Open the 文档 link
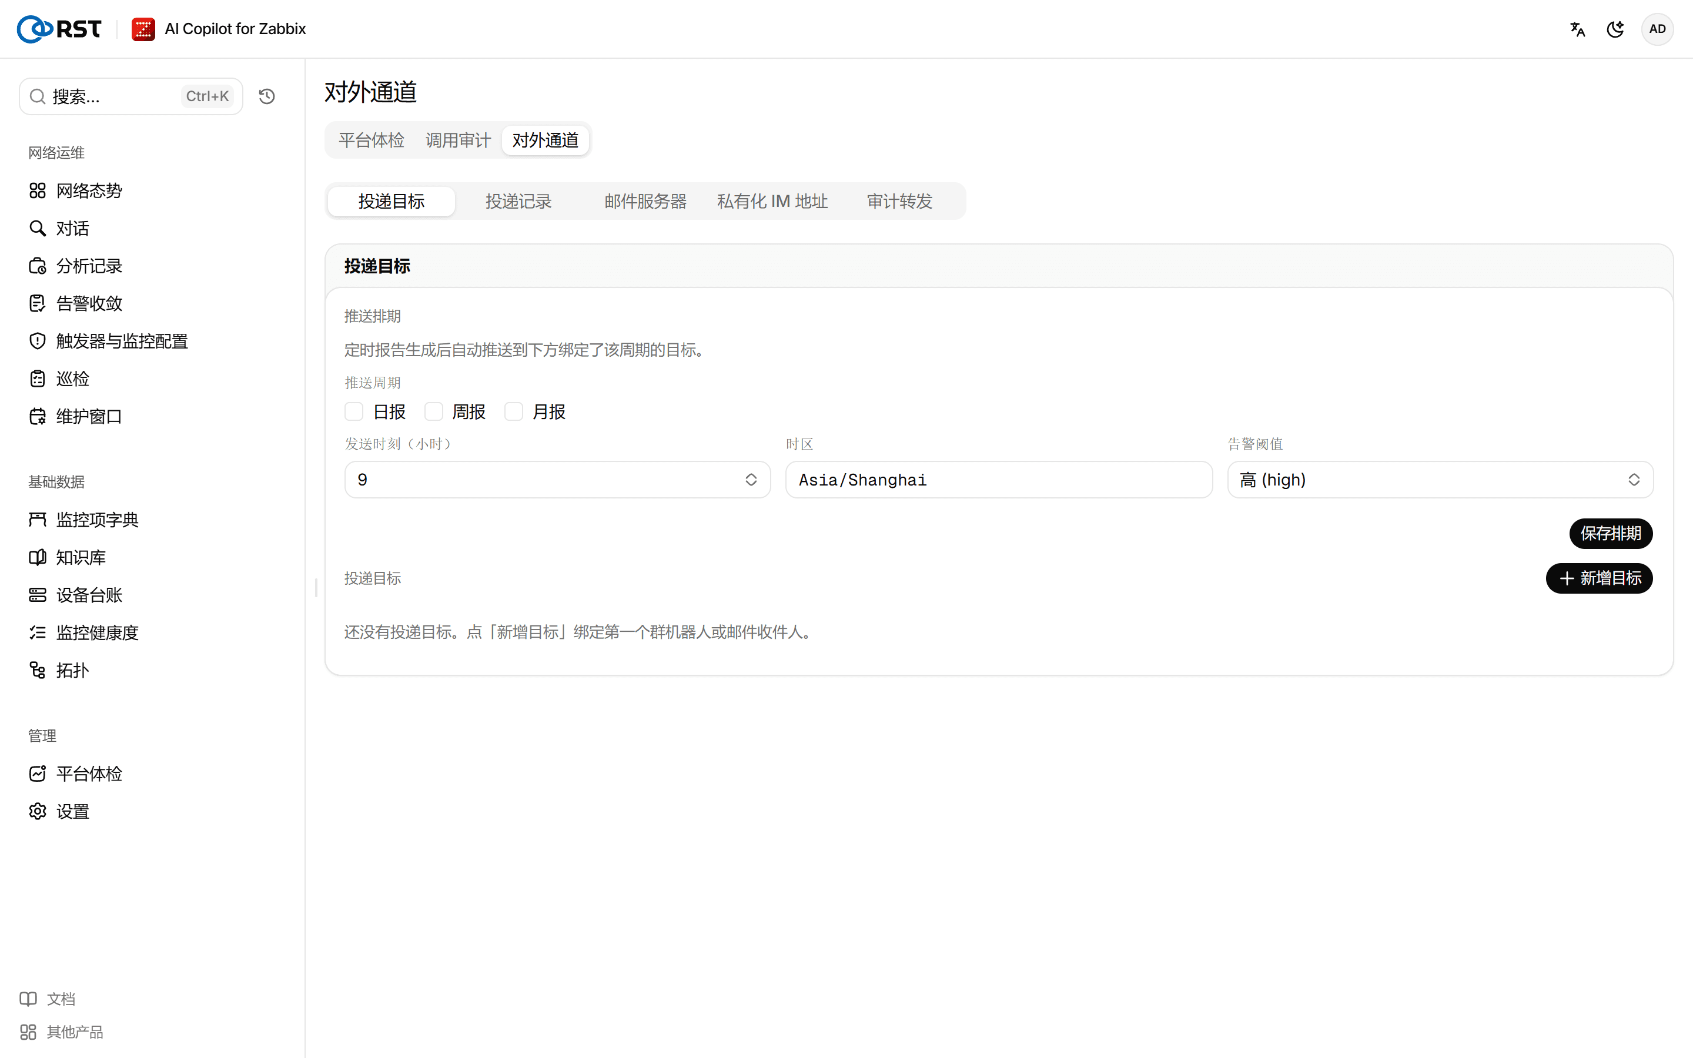The height and width of the screenshot is (1058, 1693). coord(48,999)
